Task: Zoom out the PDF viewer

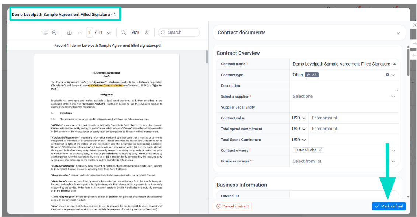Action: (124, 32)
